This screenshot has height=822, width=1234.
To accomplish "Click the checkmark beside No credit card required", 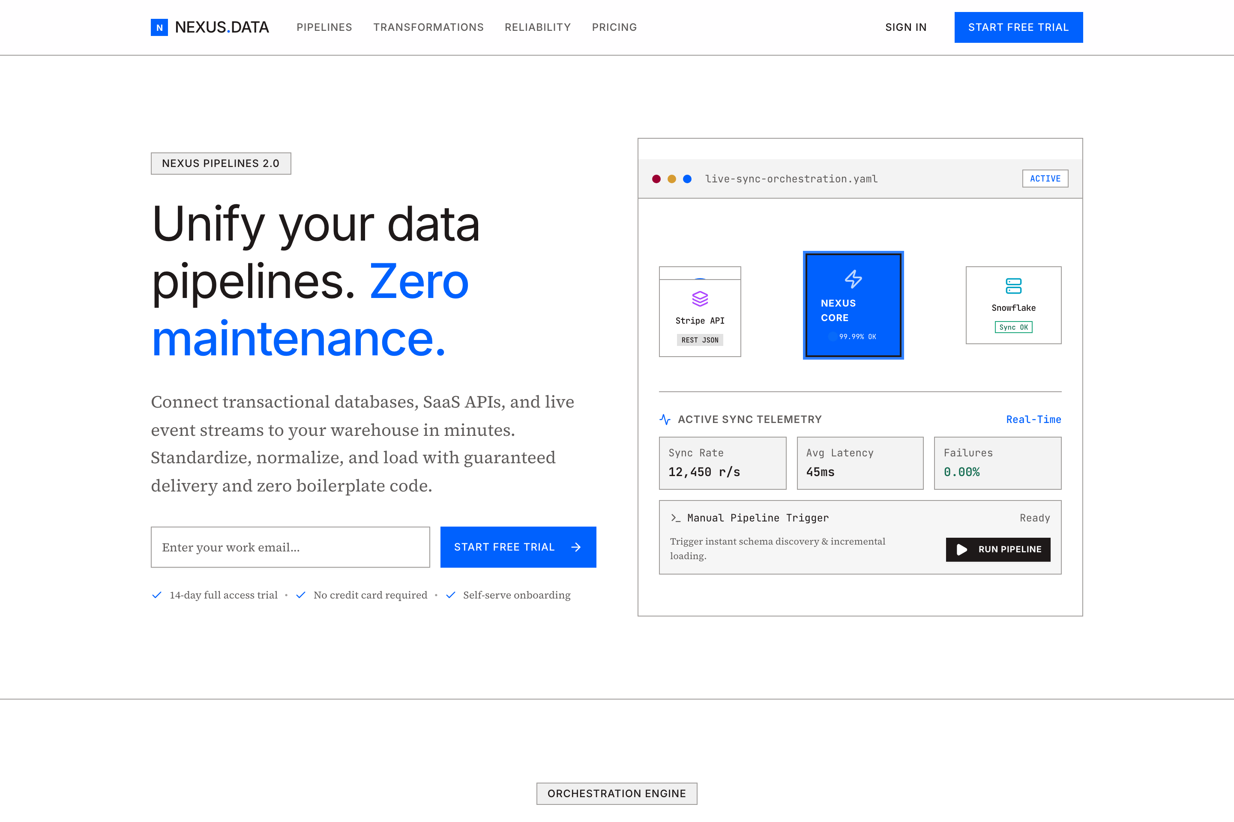I will coord(301,595).
